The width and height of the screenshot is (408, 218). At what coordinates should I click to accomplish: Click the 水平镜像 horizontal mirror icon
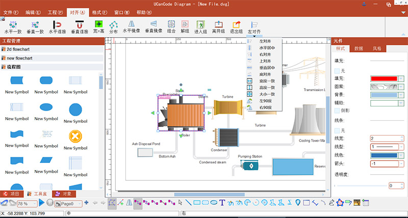pos(132,24)
